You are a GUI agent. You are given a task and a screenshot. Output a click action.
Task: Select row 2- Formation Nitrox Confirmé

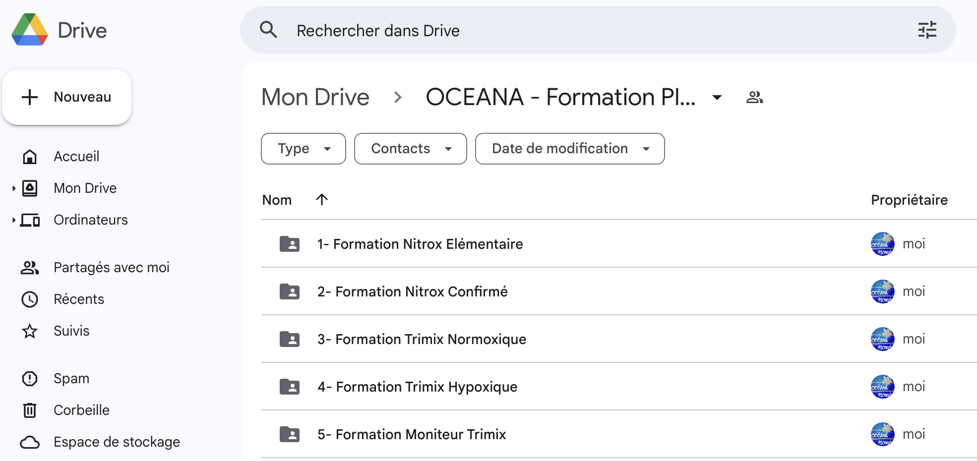click(x=619, y=291)
